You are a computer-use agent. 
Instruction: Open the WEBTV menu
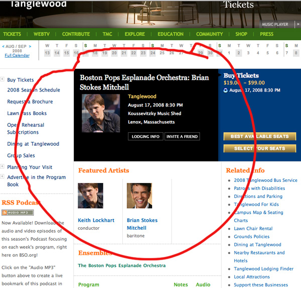pos(42,34)
